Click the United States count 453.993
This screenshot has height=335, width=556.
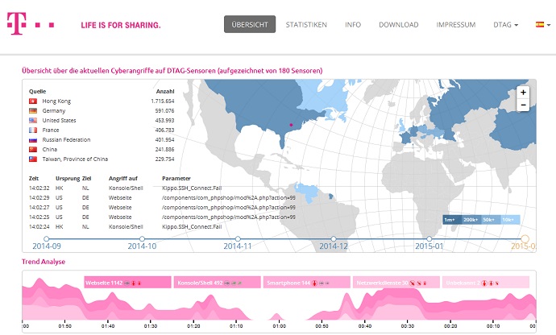[164, 120]
